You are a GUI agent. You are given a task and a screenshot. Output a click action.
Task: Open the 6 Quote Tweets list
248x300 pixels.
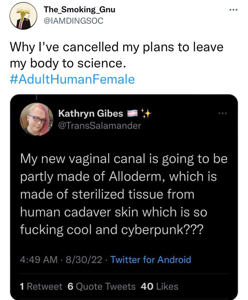tap(102, 287)
